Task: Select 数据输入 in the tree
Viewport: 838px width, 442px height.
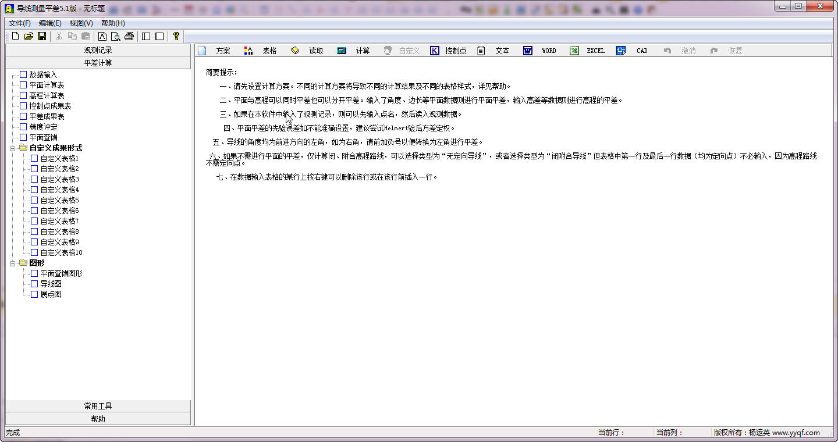Action: 43,74
